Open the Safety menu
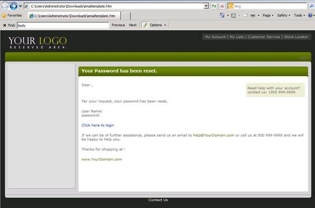This screenshot has width=315, height=208. (x=284, y=16)
